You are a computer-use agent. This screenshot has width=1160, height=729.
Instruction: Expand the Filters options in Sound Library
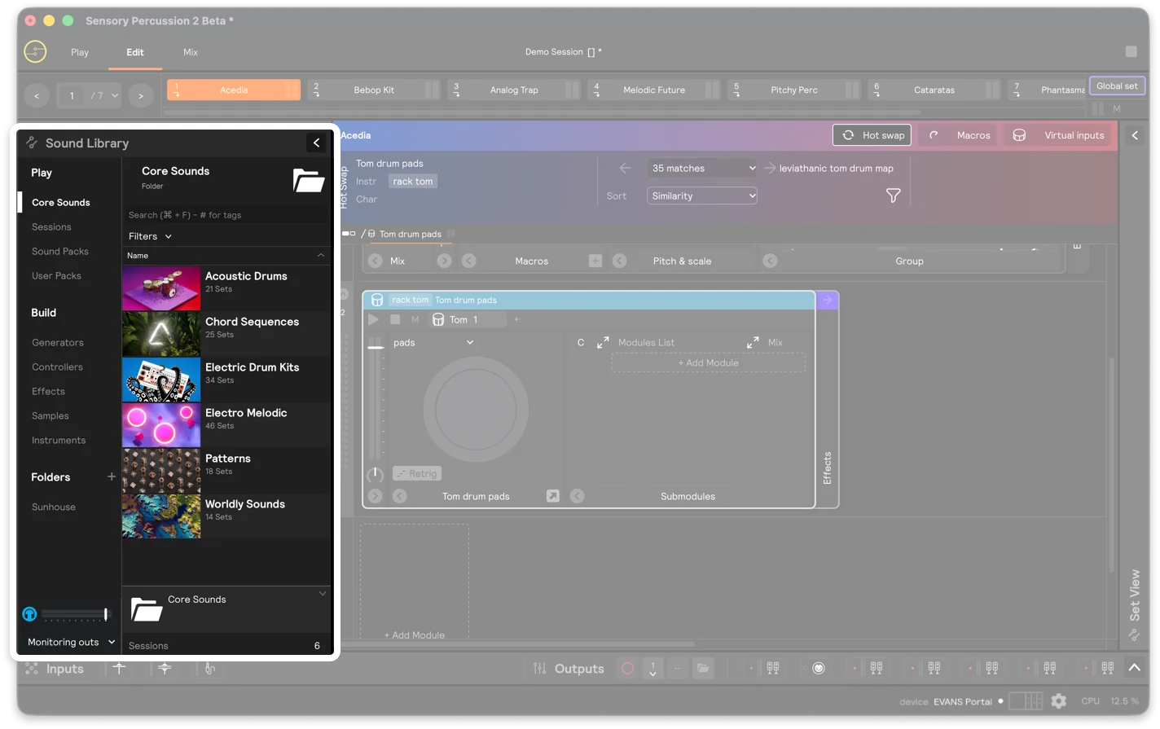[149, 236]
